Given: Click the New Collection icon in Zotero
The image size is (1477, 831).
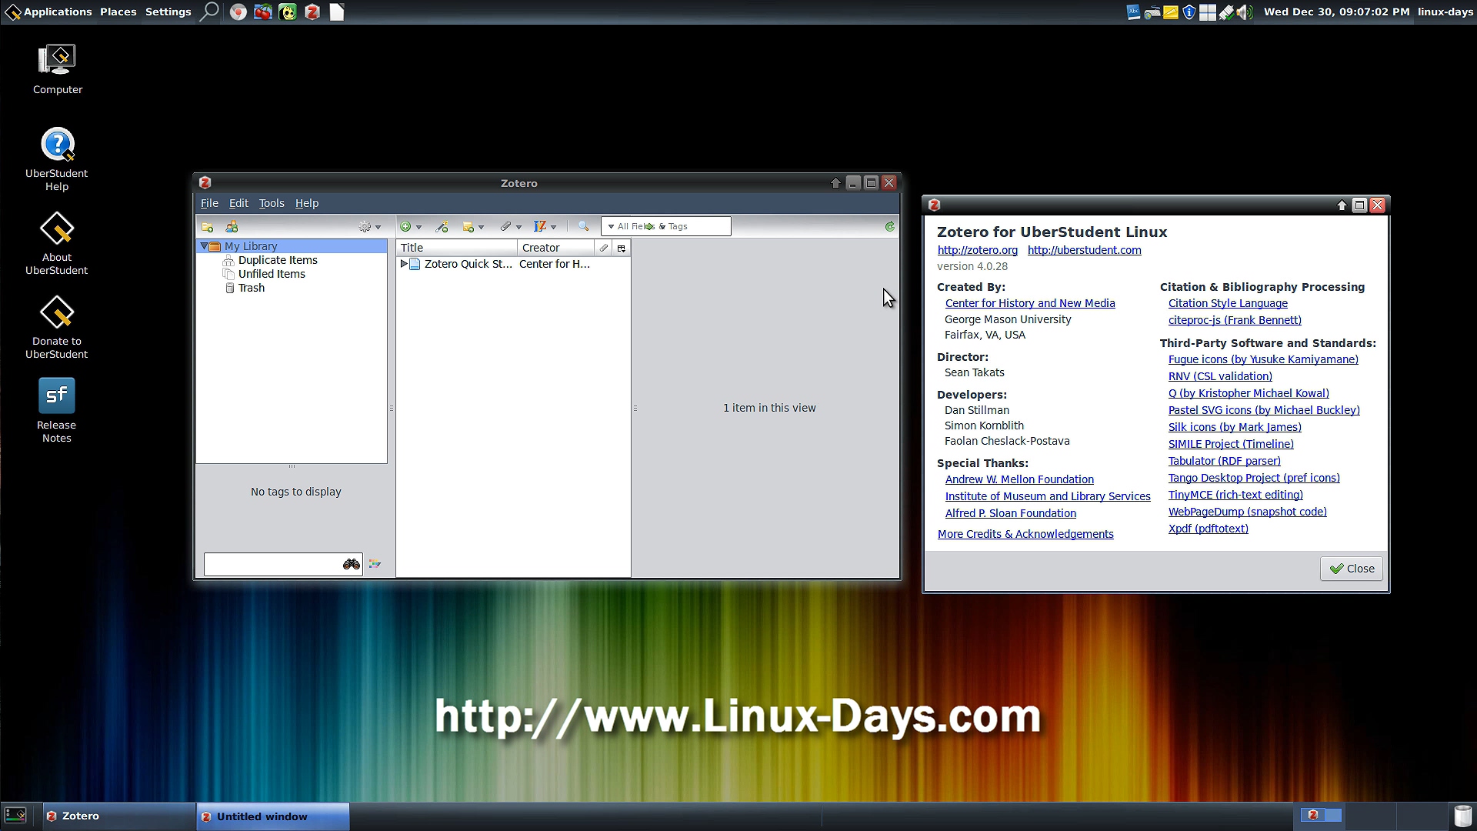Looking at the screenshot, I should point(207,227).
